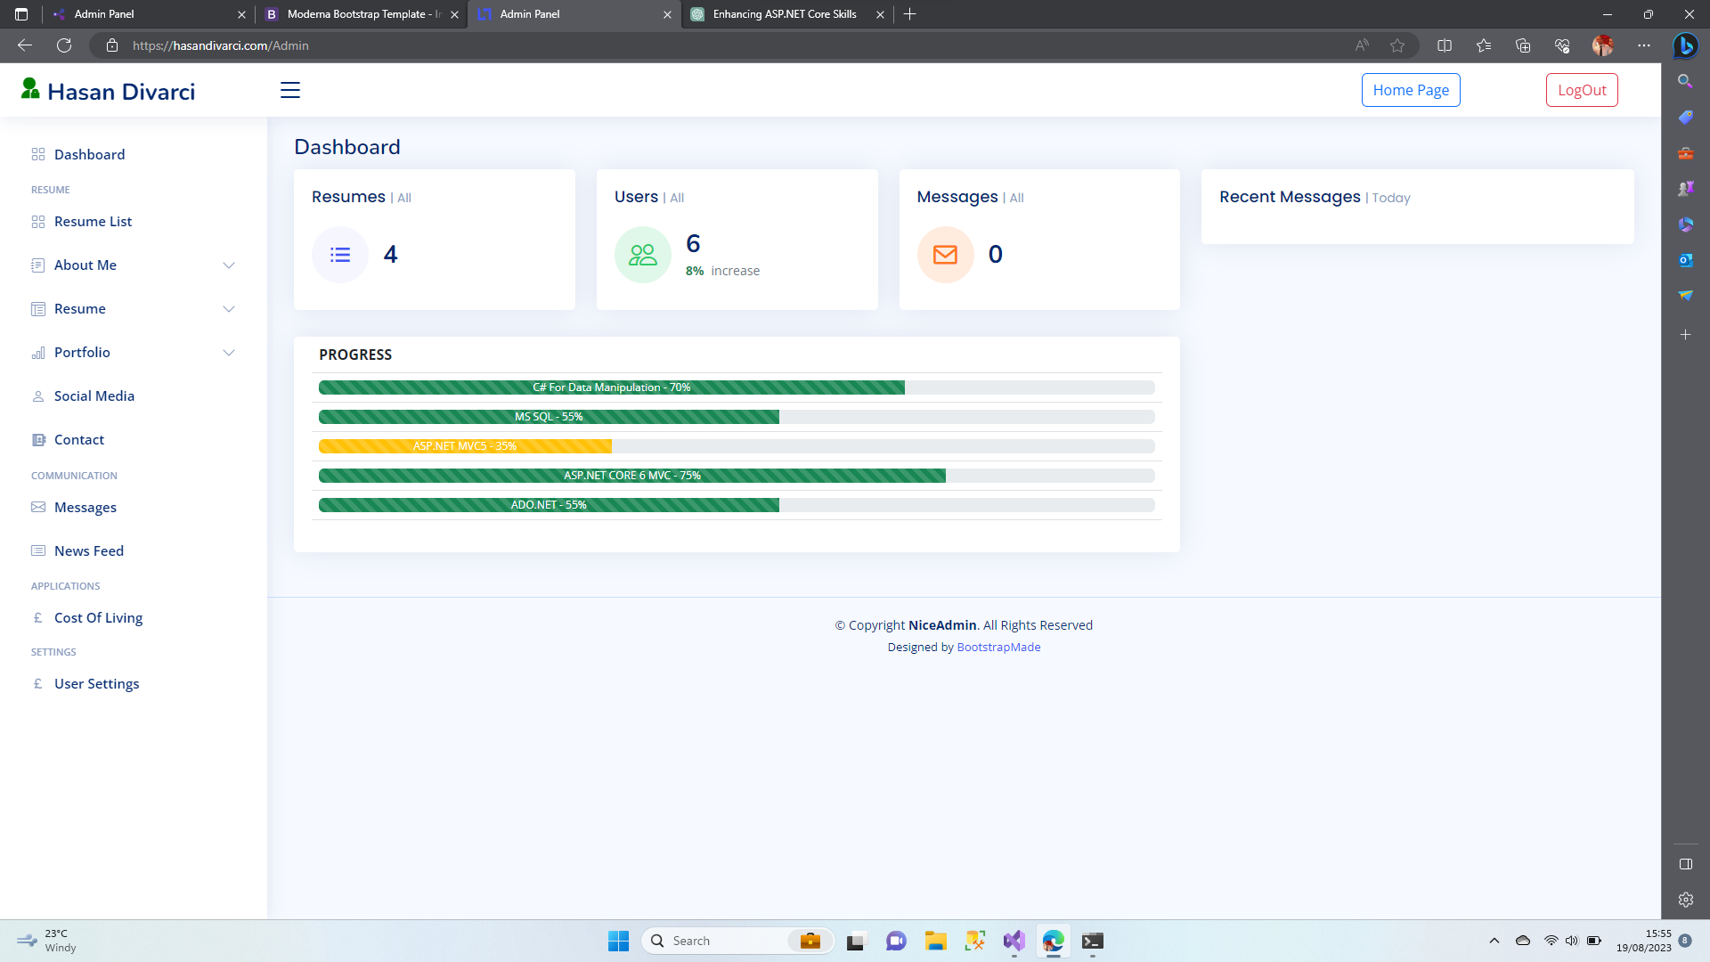The image size is (1710, 962).
Task: Click the Dashboard icon in sidebar
Action: coord(37,154)
